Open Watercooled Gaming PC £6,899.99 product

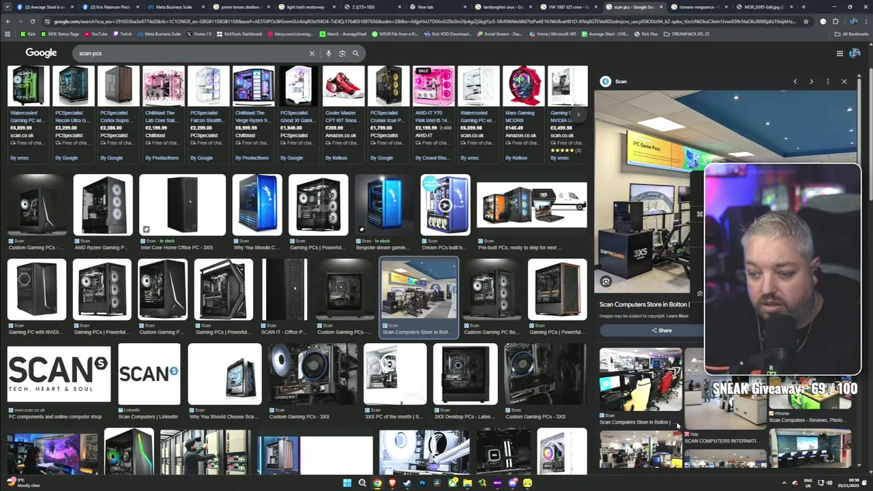[x=28, y=114]
